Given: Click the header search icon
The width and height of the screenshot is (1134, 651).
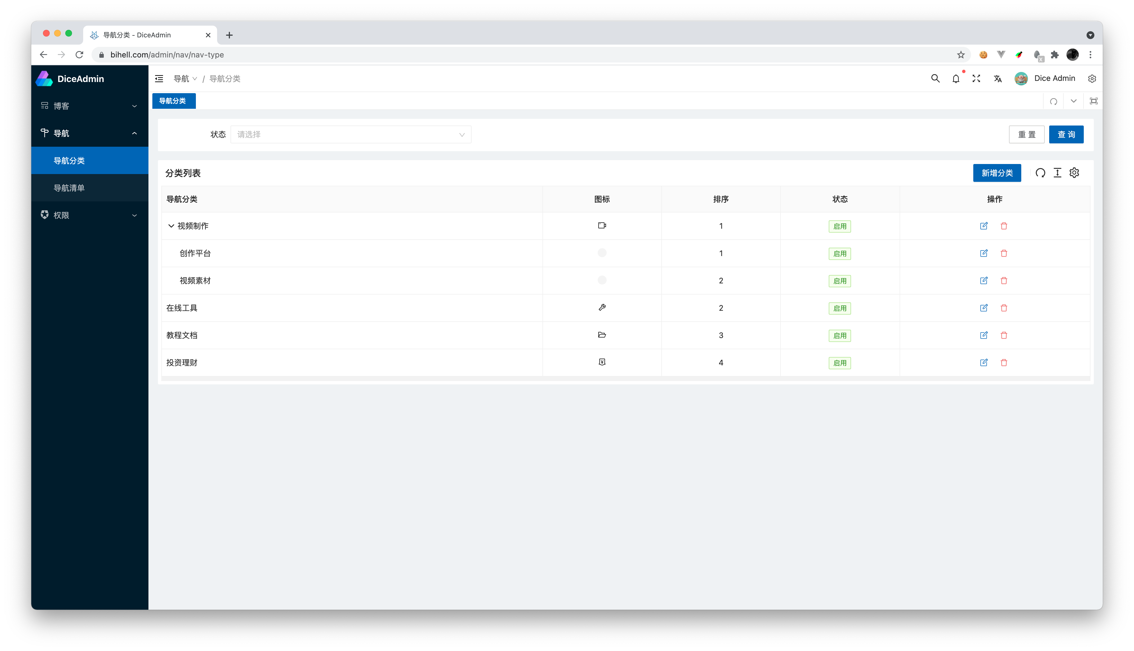Looking at the screenshot, I should pyautogui.click(x=935, y=79).
